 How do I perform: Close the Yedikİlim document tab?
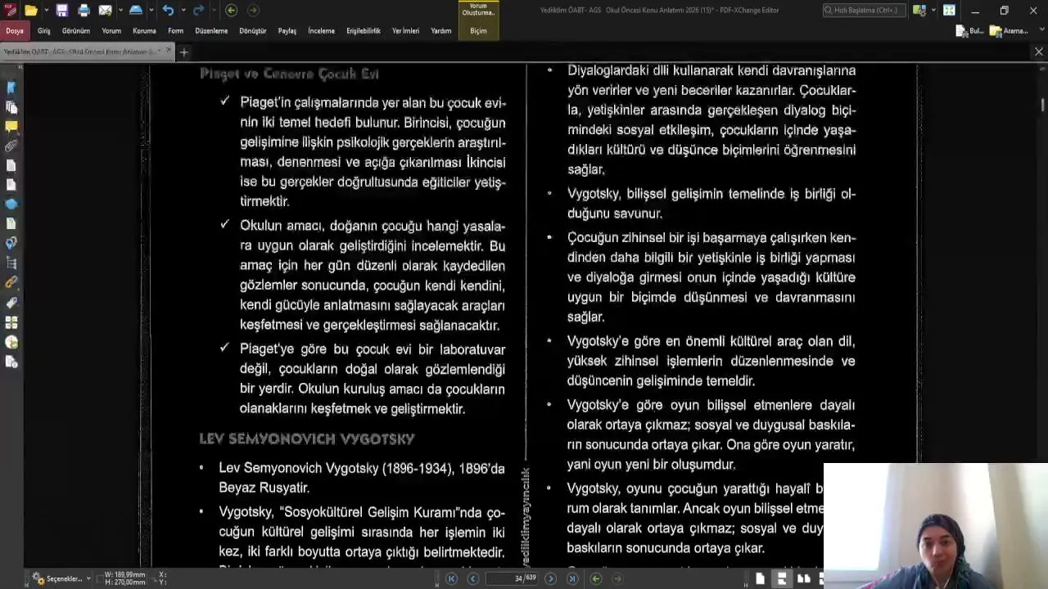[169, 51]
